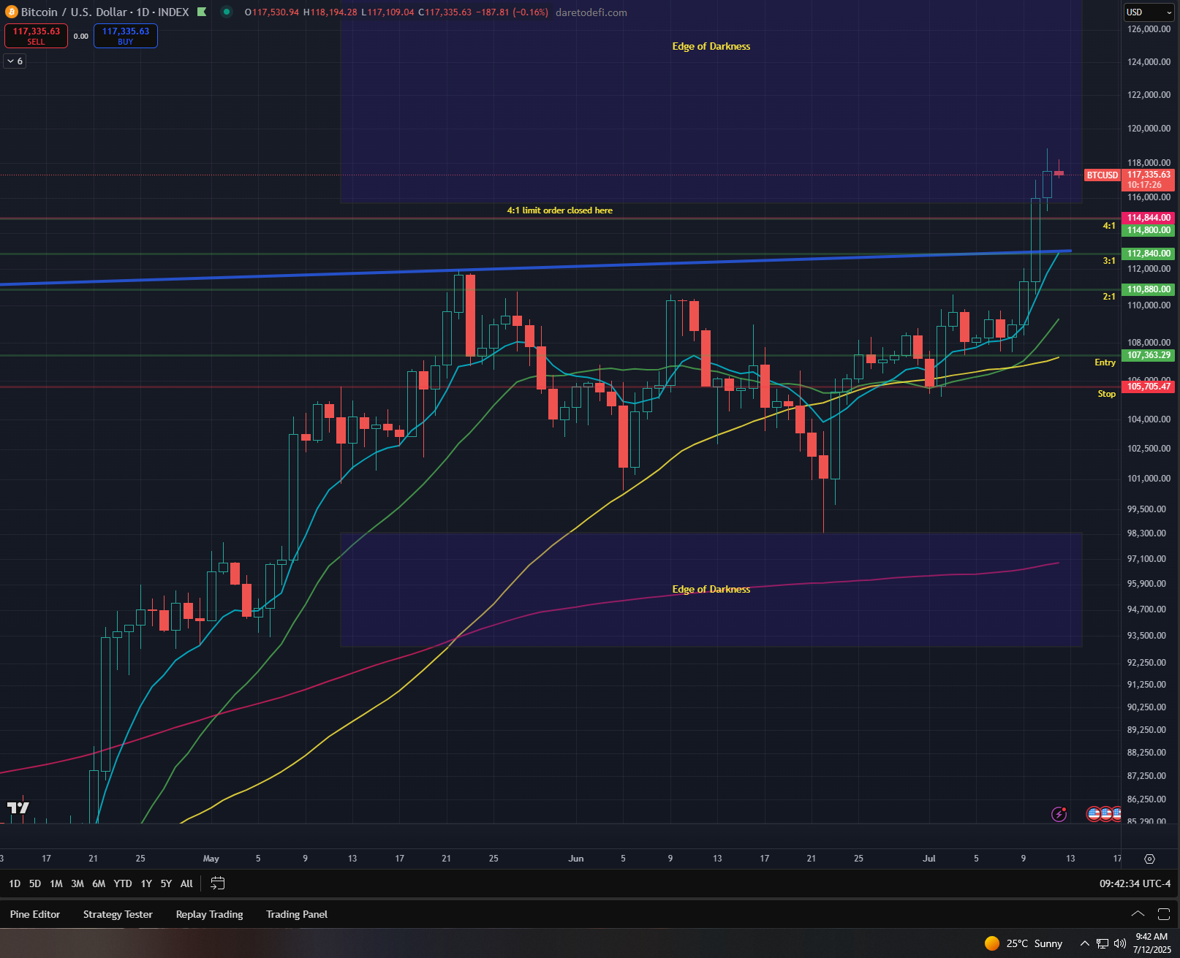This screenshot has height=958, width=1180.
Task: Click the green flag icon beside INDEX
Action: click(x=202, y=12)
